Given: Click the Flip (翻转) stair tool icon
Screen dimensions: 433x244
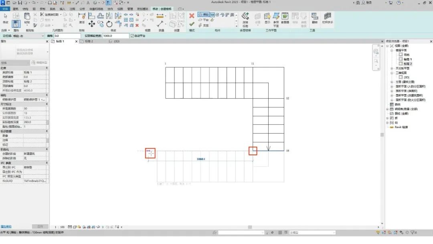Looking at the screenshot, I should [x=314, y=17].
